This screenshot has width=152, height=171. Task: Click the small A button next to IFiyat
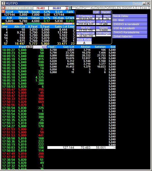pyautogui.click(x=28, y=47)
